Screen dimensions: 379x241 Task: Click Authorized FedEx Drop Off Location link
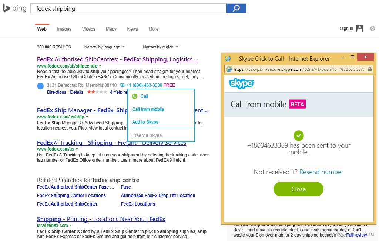coord(158,196)
